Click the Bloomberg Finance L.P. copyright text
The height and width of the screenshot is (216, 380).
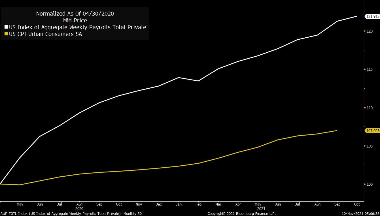(x=241, y=214)
